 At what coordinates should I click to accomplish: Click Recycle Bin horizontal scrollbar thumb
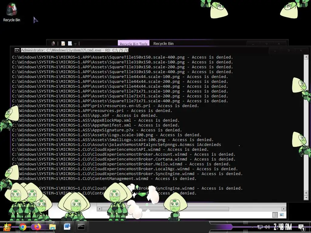point(165,209)
